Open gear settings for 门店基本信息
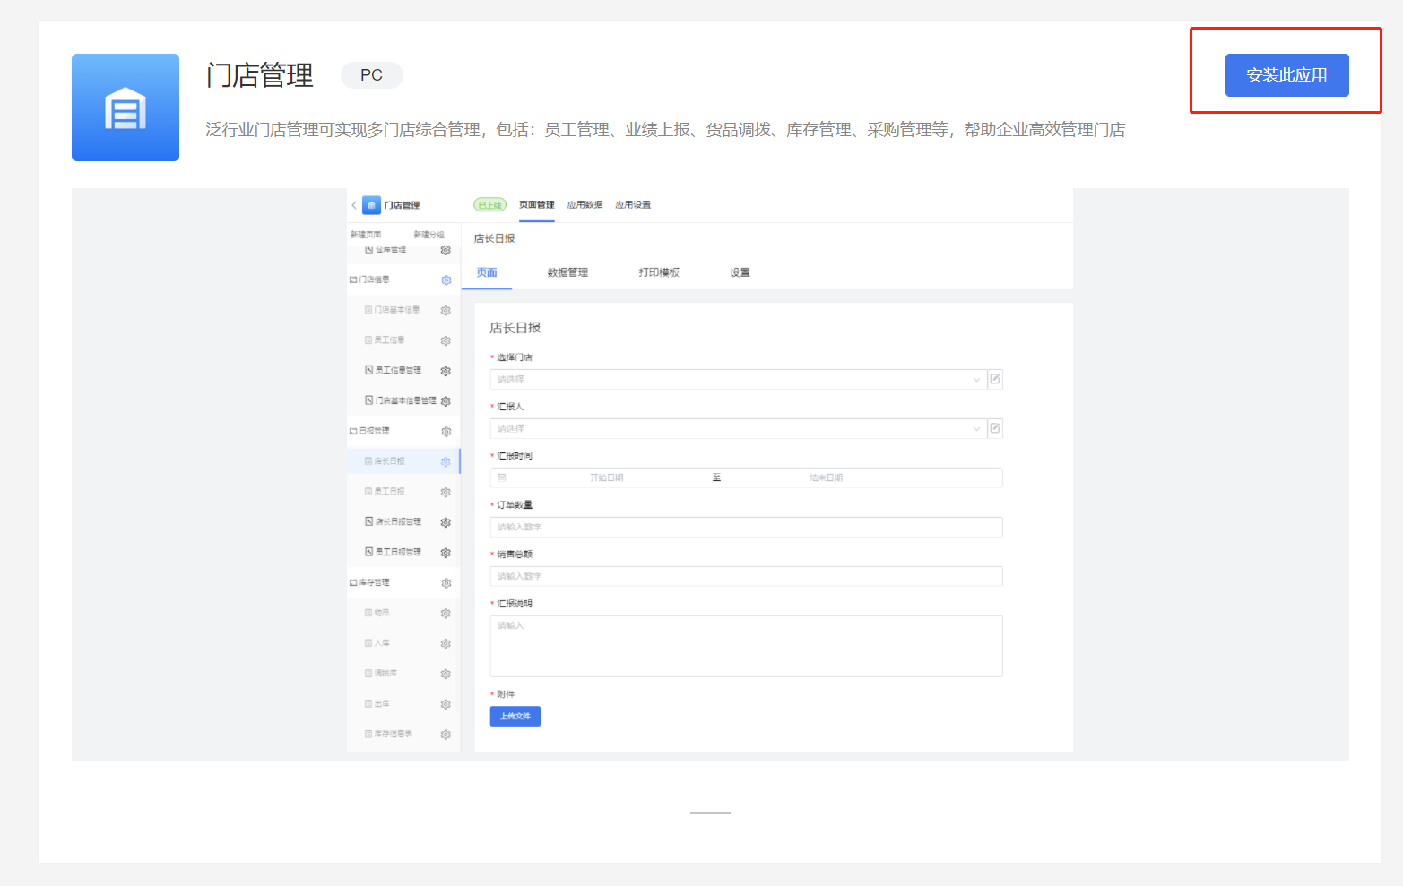 pyautogui.click(x=446, y=311)
